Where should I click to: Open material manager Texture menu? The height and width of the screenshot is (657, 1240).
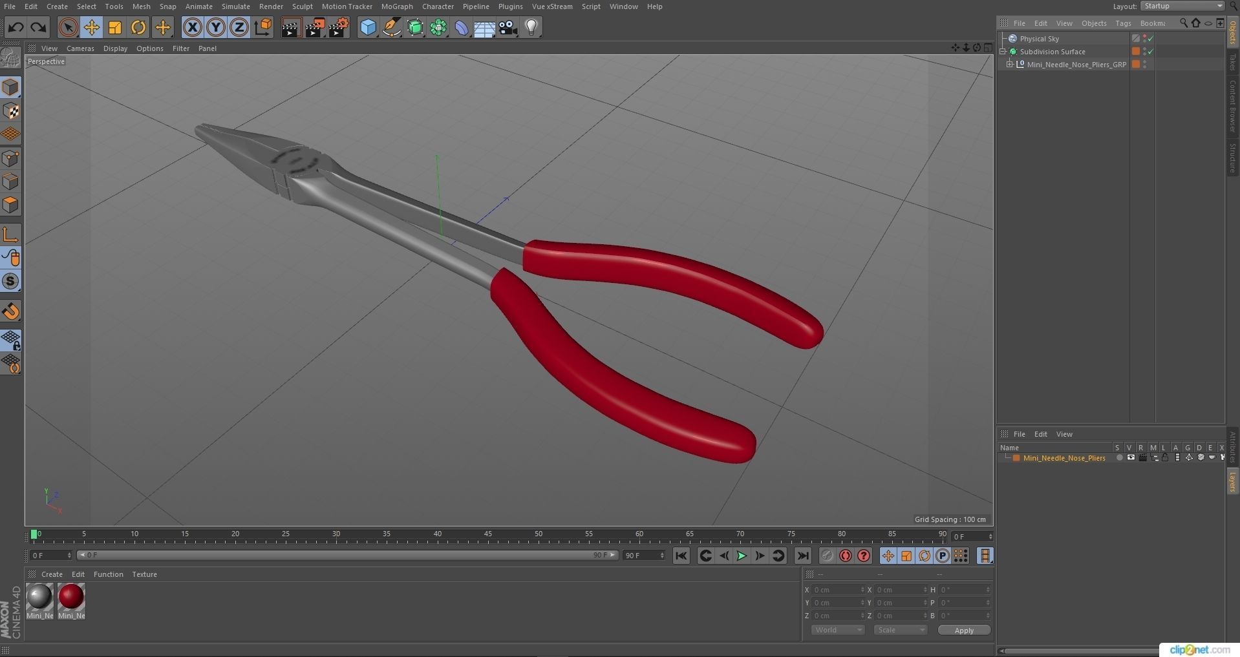(144, 574)
